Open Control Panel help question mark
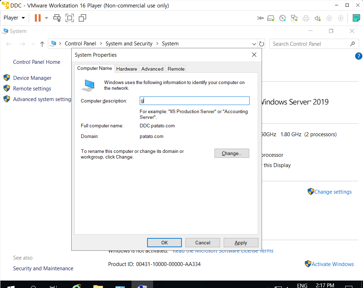This screenshot has width=363, height=288. 359,56
